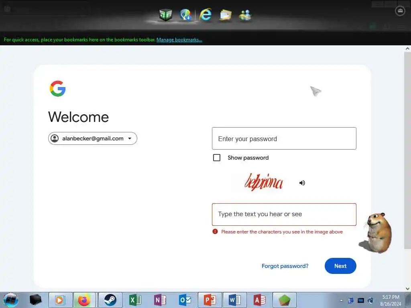The width and height of the screenshot is (411, 308).
Task: Click the Forgot password? link
Action: click(x=285, y=266)
